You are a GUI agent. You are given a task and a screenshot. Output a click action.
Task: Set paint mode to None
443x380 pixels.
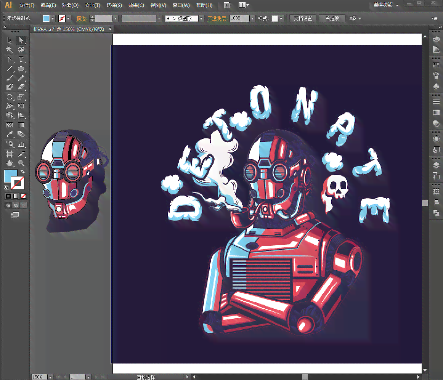(x=24, y=196)
